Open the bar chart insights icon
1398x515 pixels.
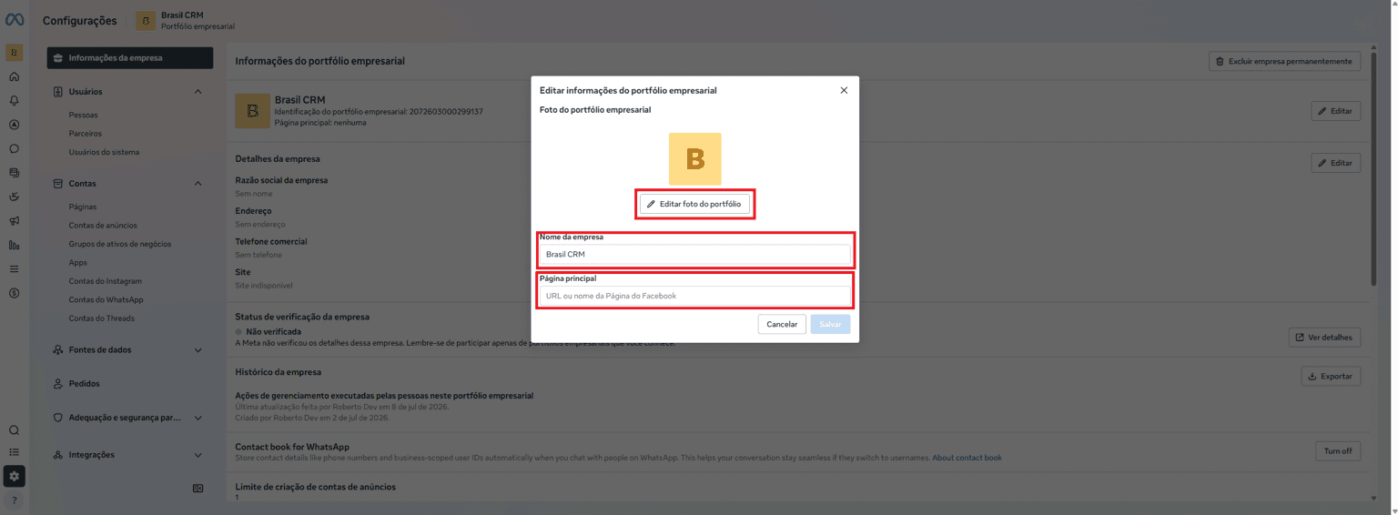(x=14, y=245)
